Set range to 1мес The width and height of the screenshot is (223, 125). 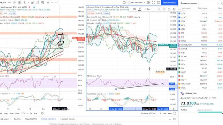point(6,114)
